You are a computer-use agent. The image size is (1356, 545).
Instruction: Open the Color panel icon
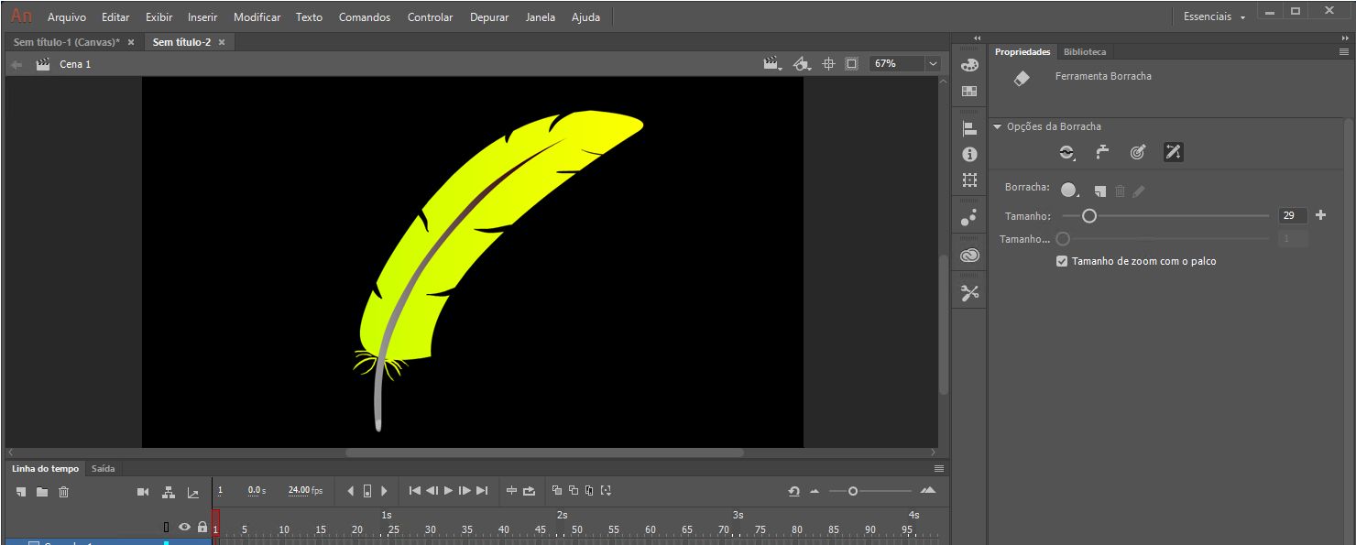pos(969,65)
